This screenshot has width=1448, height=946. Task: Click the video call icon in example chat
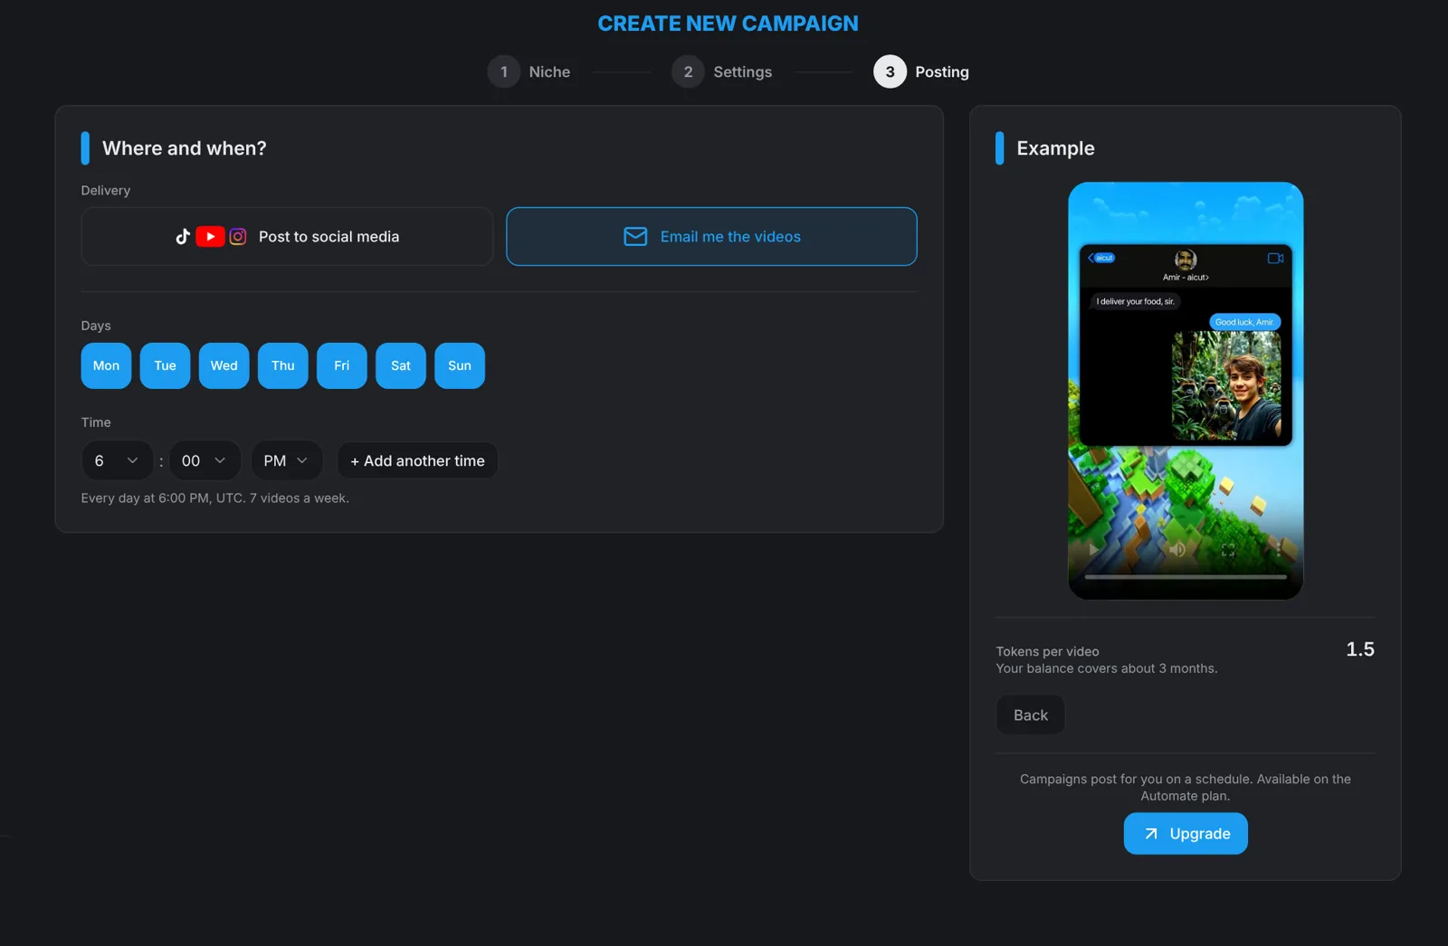(x=1275, y=259)
